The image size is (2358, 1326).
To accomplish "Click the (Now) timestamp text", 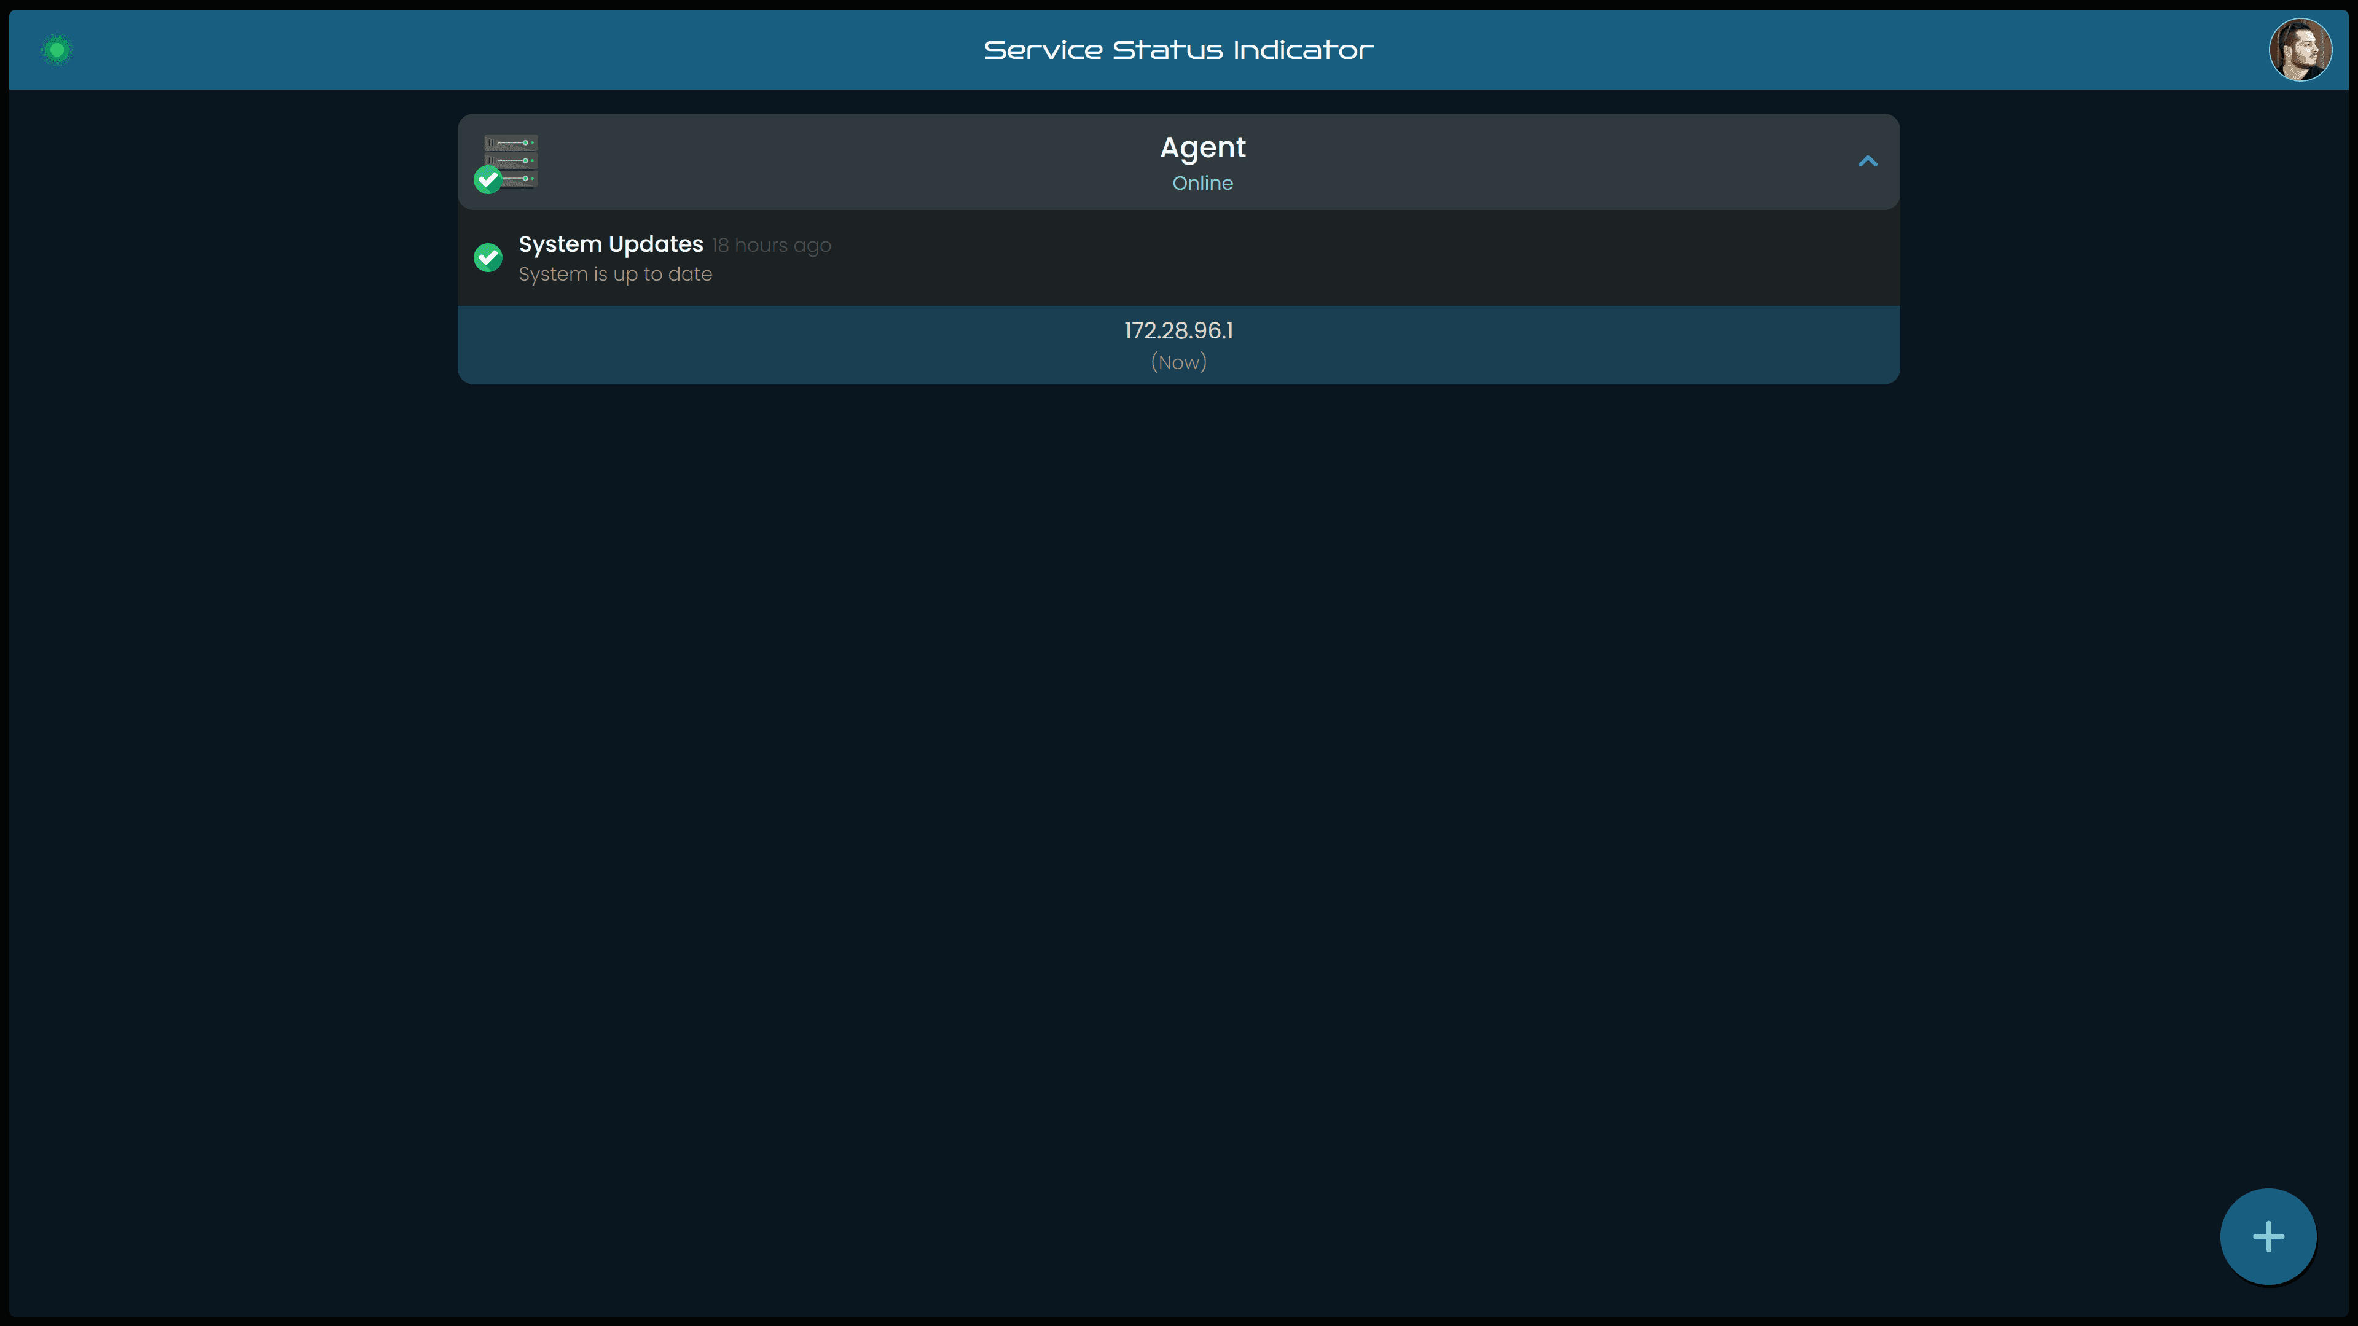I will coord(1178,362).
